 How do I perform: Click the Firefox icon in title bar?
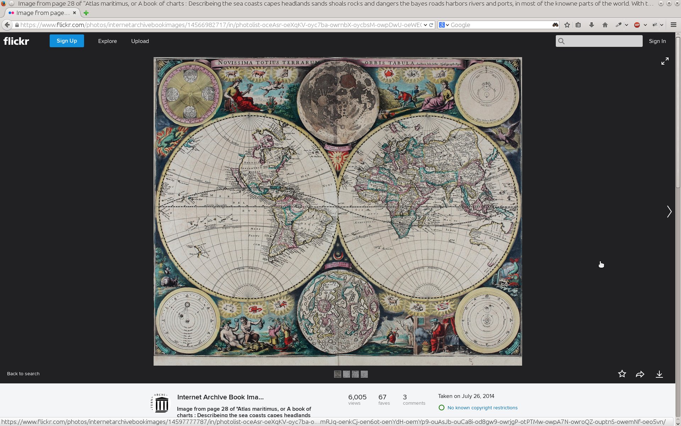coord(4,4)
